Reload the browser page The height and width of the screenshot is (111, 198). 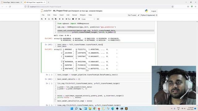[x=10, y=6]
